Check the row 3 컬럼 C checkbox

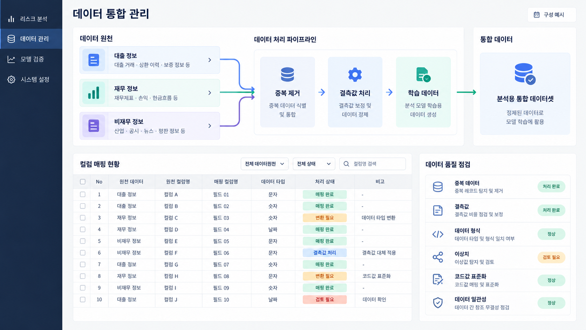pyautogui.click(x=83, y=218)
